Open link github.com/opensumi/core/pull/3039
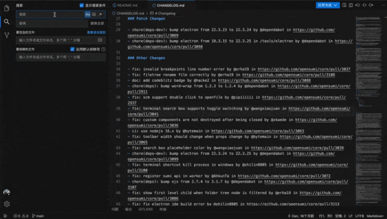The height and width of the screenshot is (219, 387). (298, 148)
